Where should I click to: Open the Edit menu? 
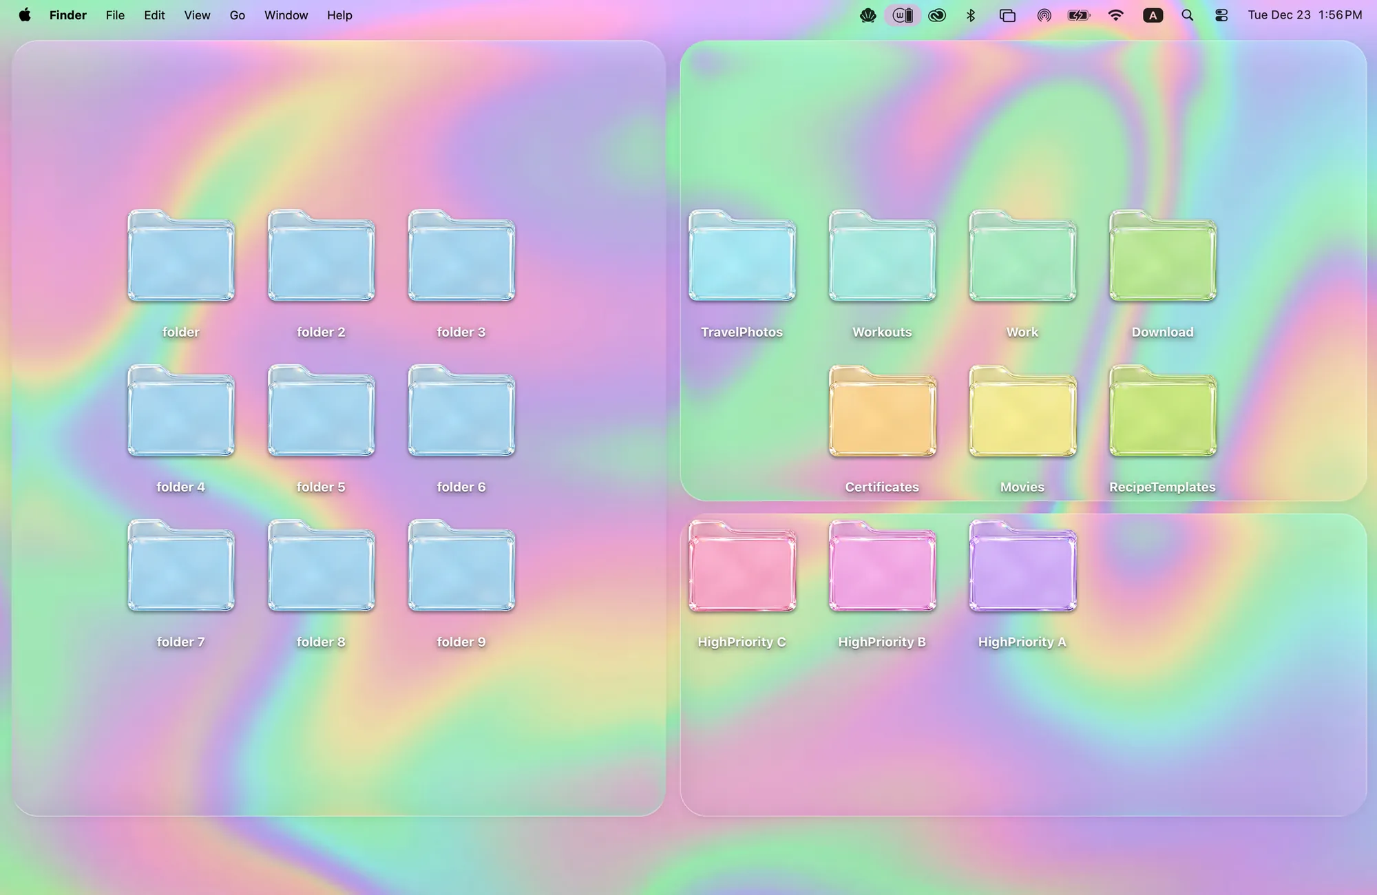(x=154, y=15)
